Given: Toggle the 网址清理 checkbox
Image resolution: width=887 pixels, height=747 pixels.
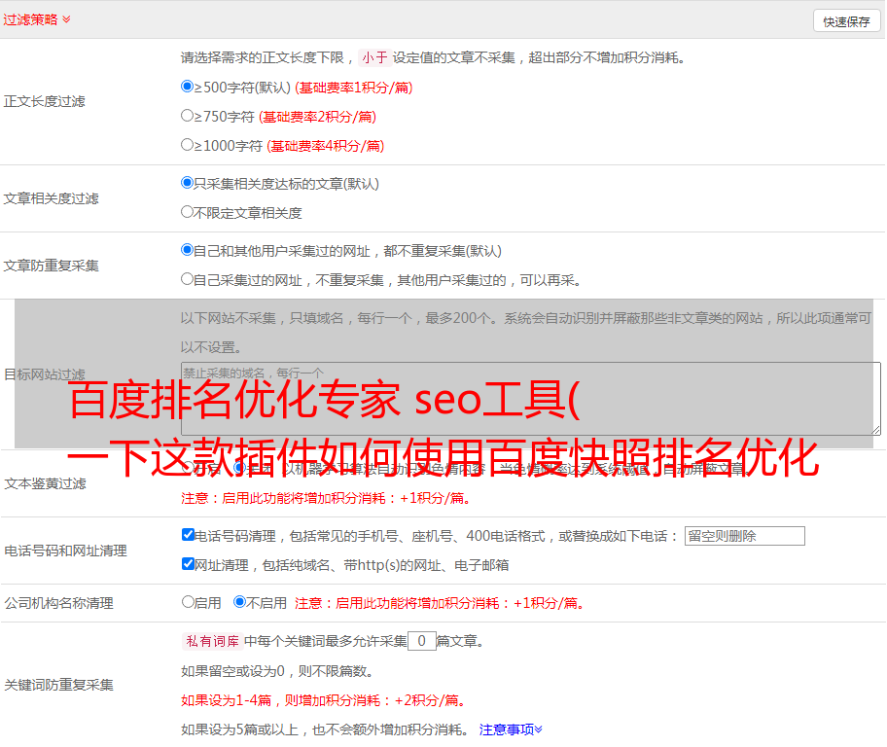Looking at the screenshot, I should tap(188, 563).
